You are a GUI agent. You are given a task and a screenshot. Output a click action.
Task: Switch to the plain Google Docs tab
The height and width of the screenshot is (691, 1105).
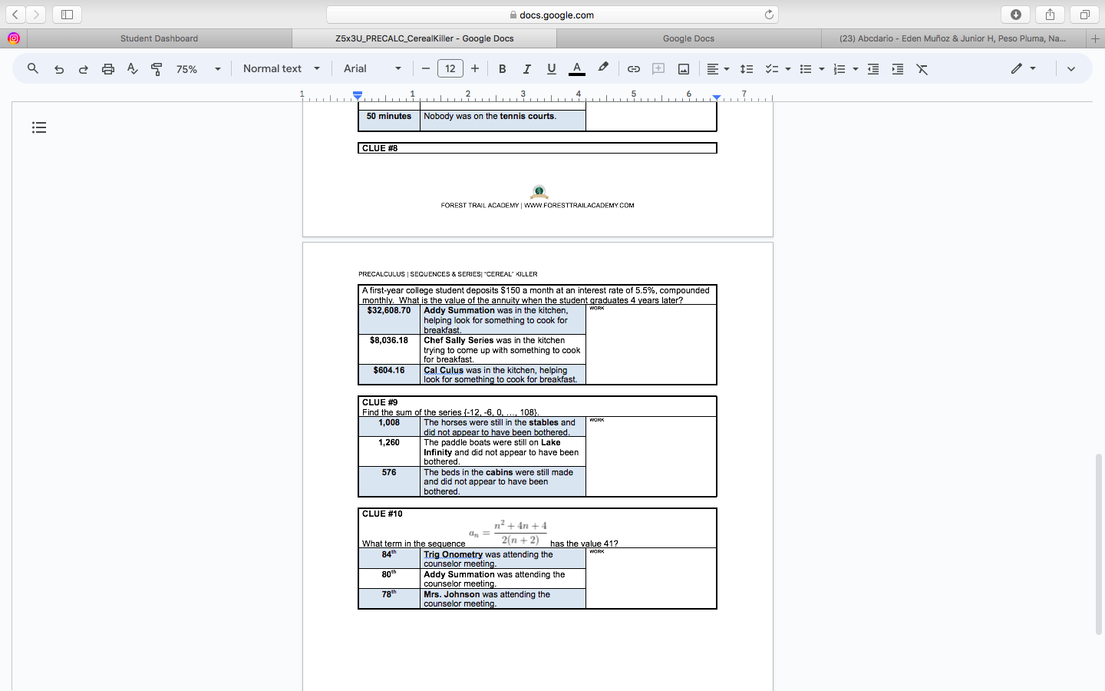[x=688, y=38]
